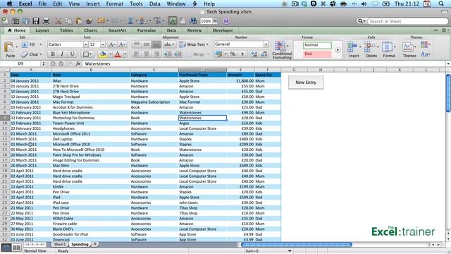Apply the red font color
The image size is (451, 254).
[118, 54]
